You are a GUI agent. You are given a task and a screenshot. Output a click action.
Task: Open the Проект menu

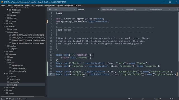tap(60, 6)
